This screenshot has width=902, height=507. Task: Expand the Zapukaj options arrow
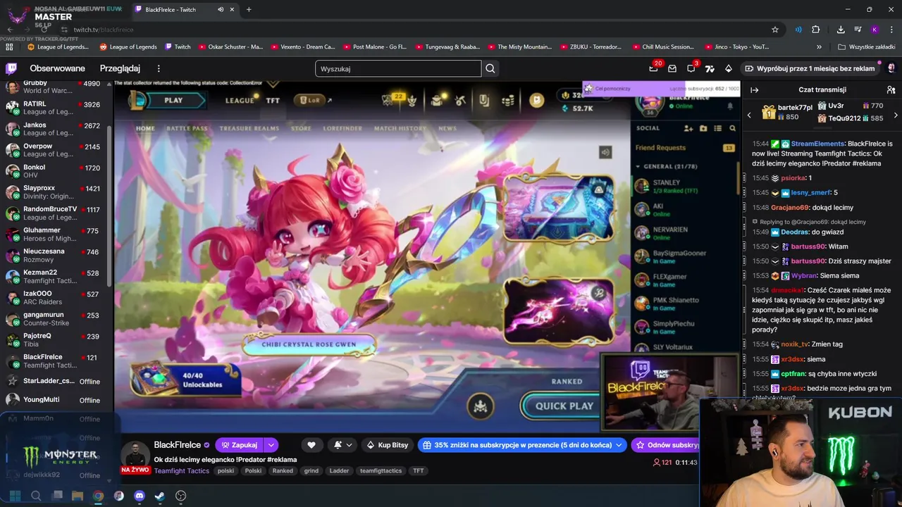[271, 445]
